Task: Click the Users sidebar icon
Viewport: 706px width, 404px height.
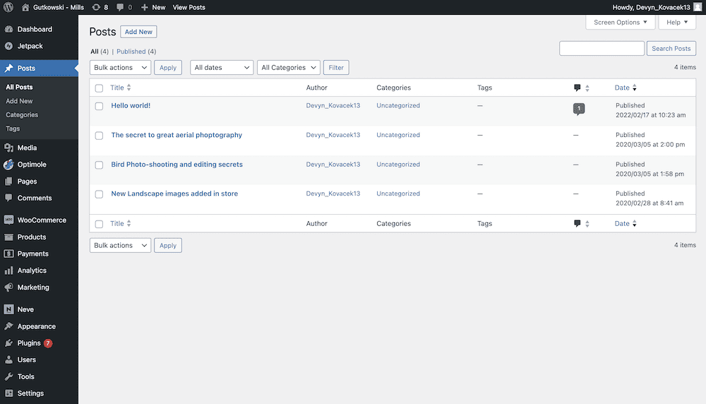Action: coord(8,360)
